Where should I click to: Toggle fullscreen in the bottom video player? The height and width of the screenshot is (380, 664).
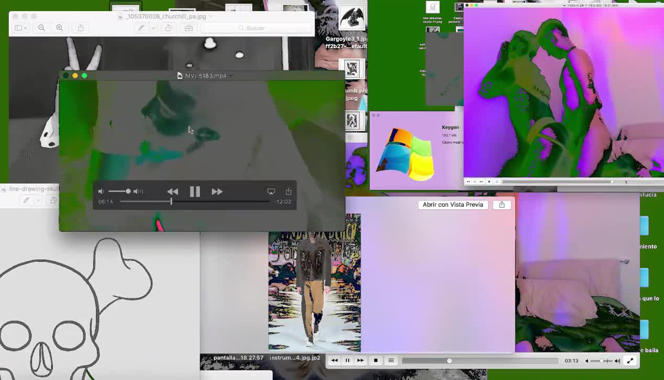[630, 361]
